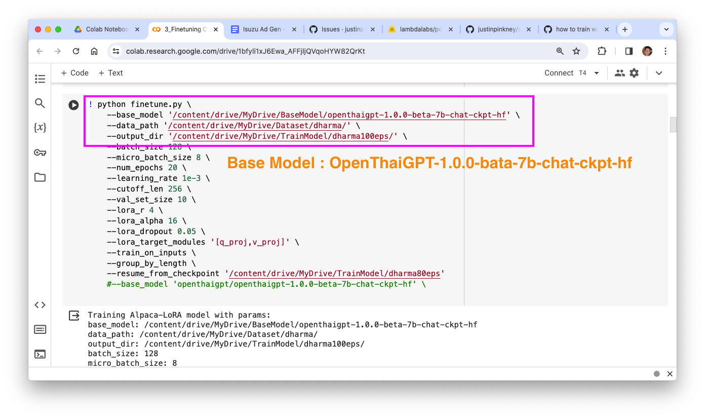Image resolution: width=705 pixels, height=418 pixels.
Task: Open the Chrome extensions puzzle menu
Action: pyautogui.click(x=602, y=51)
